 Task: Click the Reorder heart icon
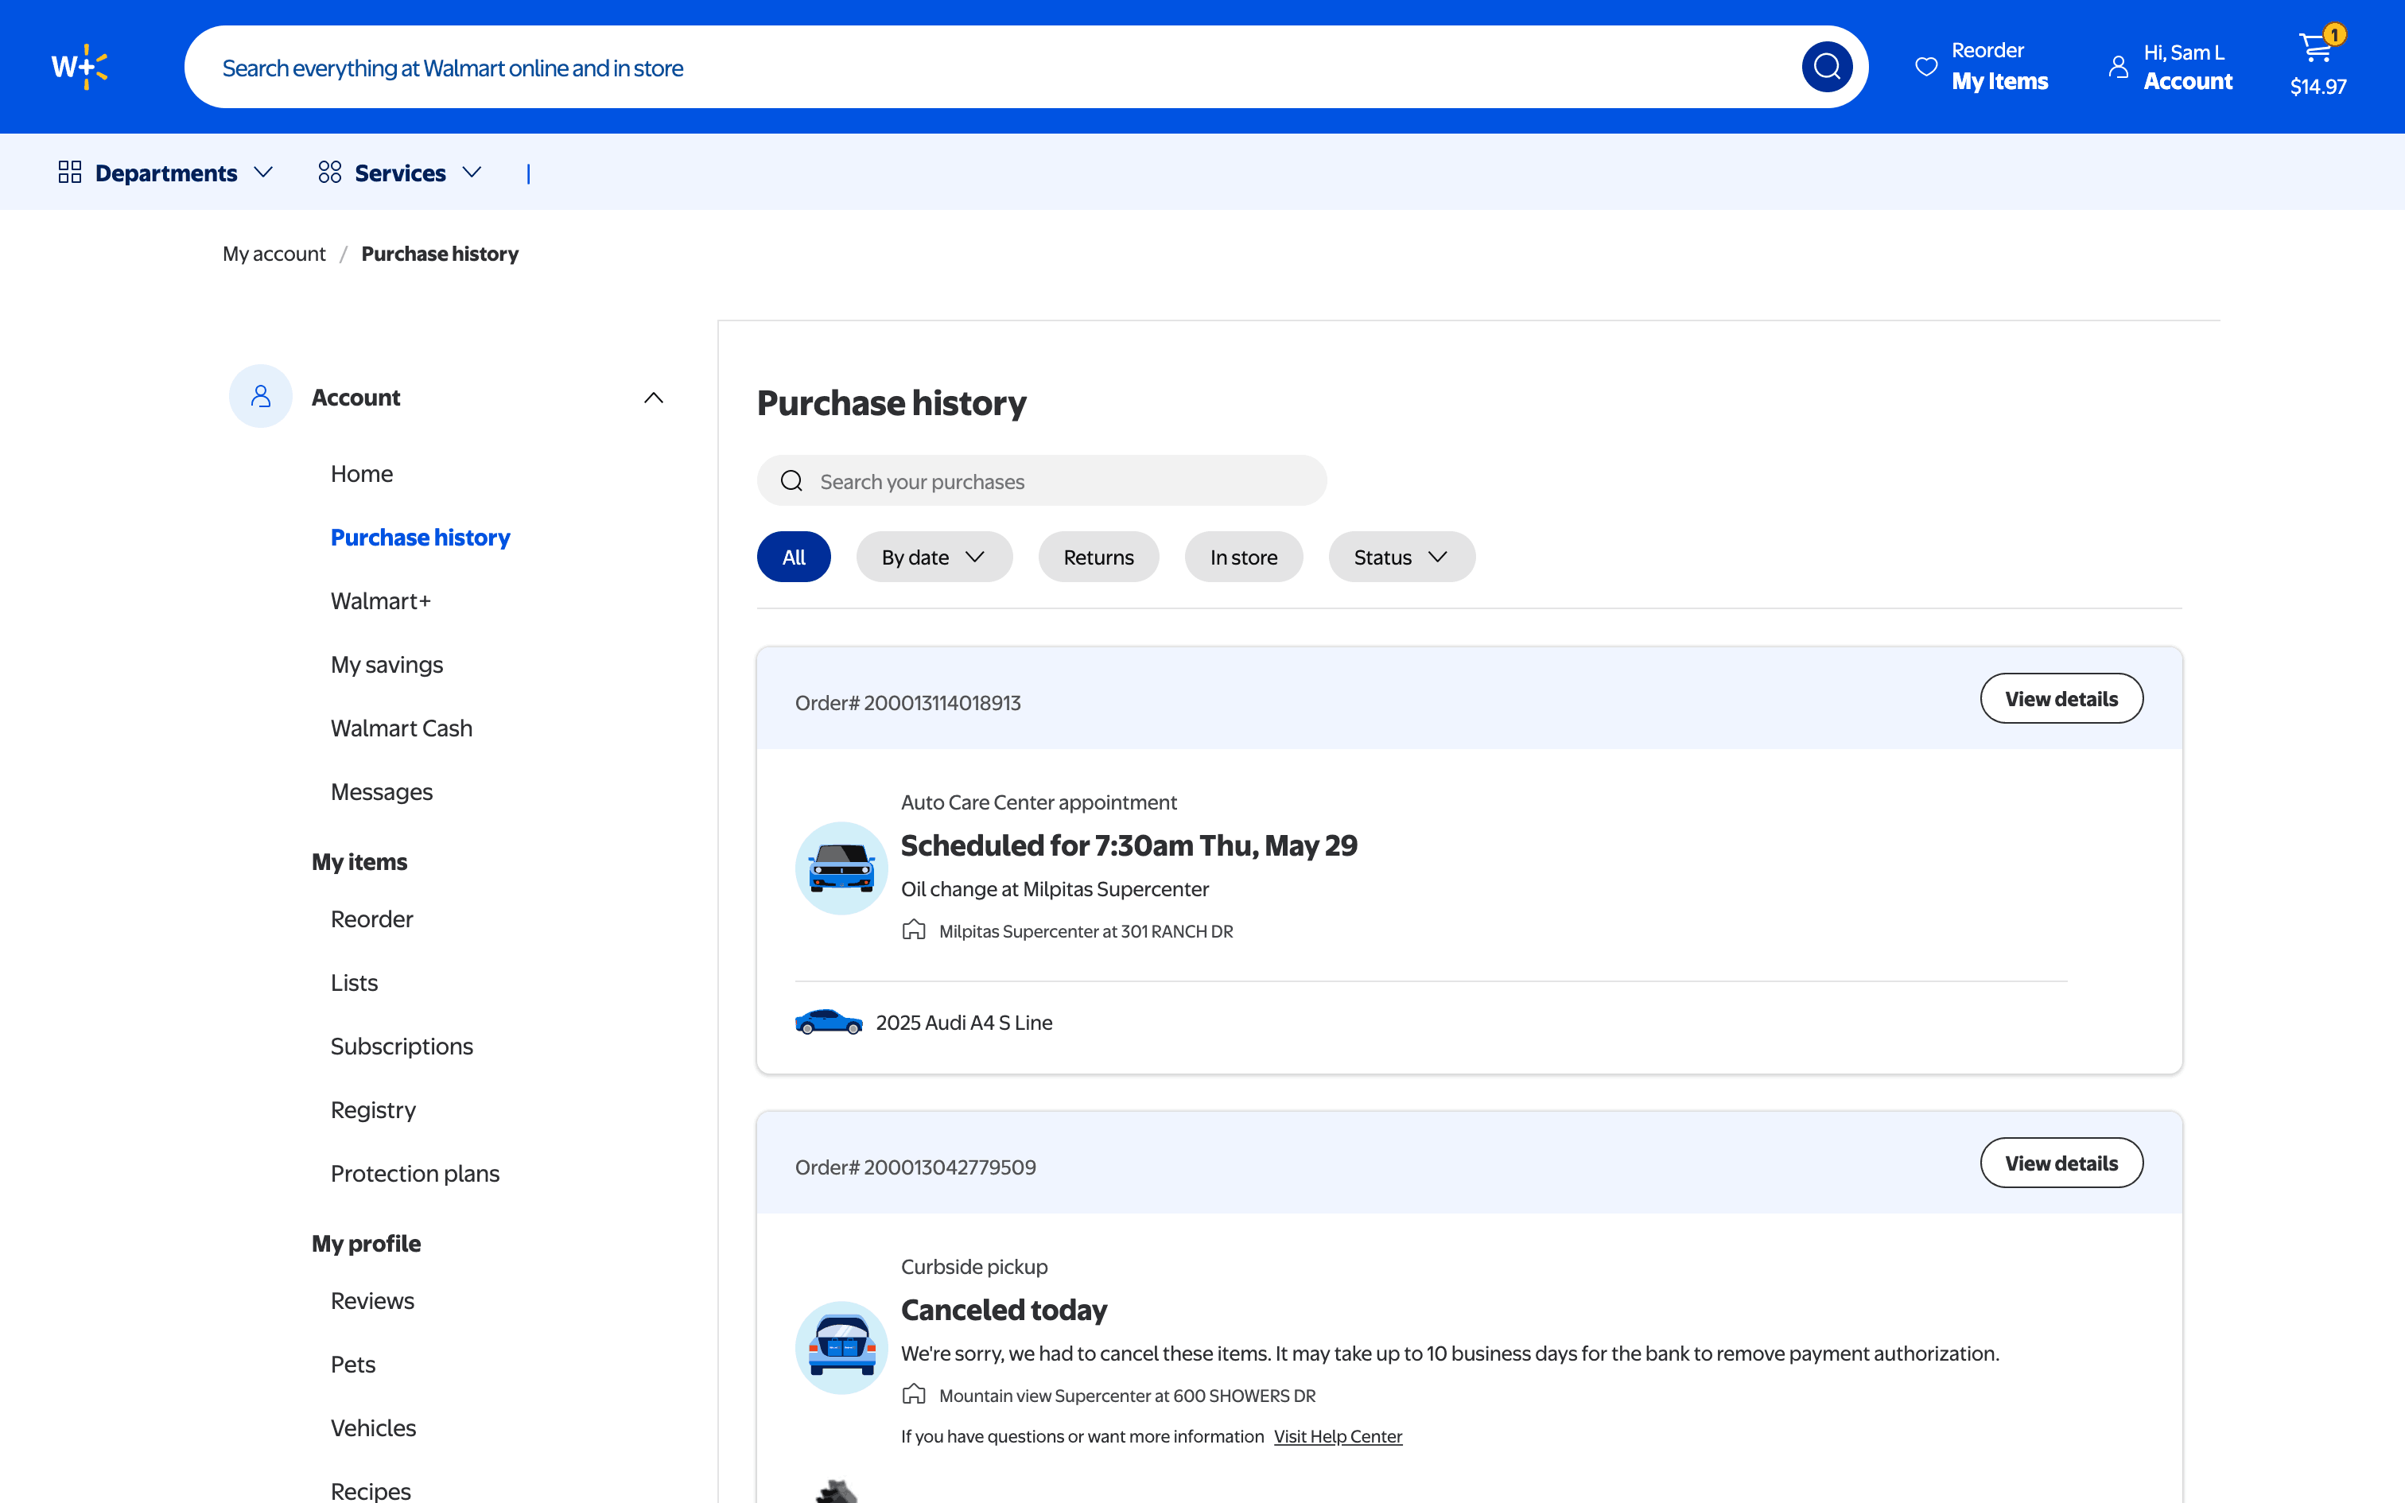tap(1926, 67)
